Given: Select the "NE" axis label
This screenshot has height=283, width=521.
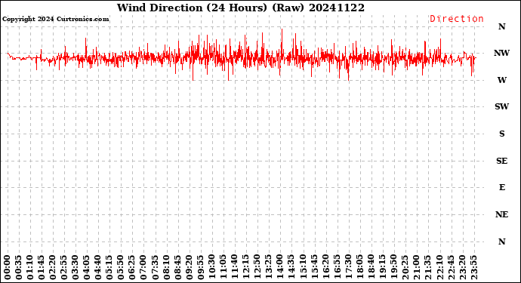Looking at the screenshot, I should 501,214.
